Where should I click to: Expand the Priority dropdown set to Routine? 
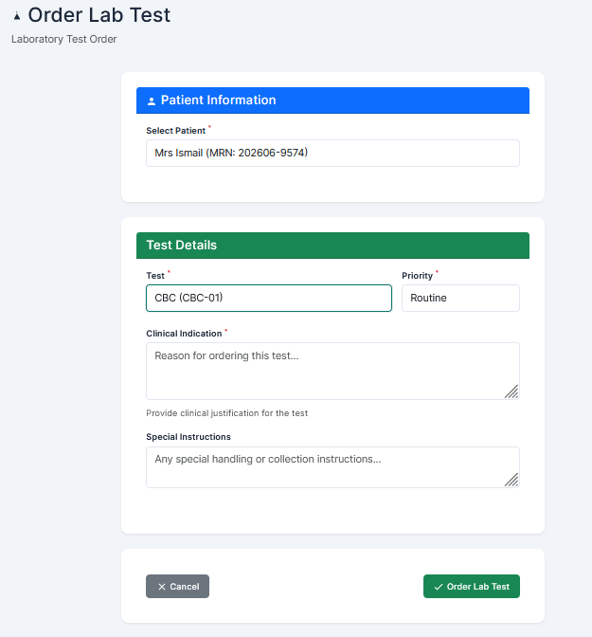[x=460, y=299]
